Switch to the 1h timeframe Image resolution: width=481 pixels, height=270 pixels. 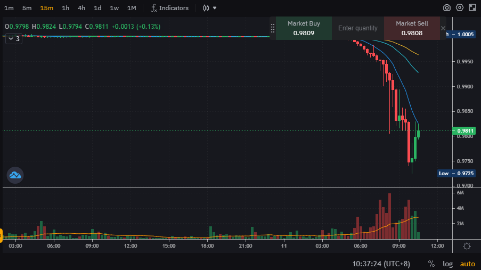point(66,8)
